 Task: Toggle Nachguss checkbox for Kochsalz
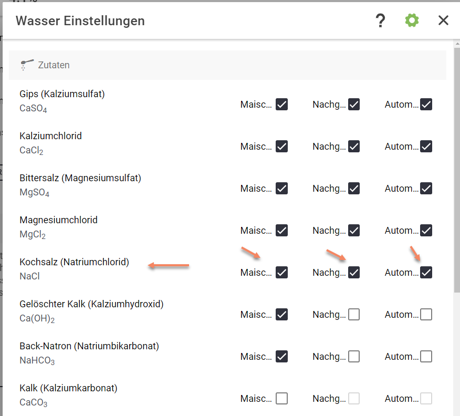coord(354,273)
